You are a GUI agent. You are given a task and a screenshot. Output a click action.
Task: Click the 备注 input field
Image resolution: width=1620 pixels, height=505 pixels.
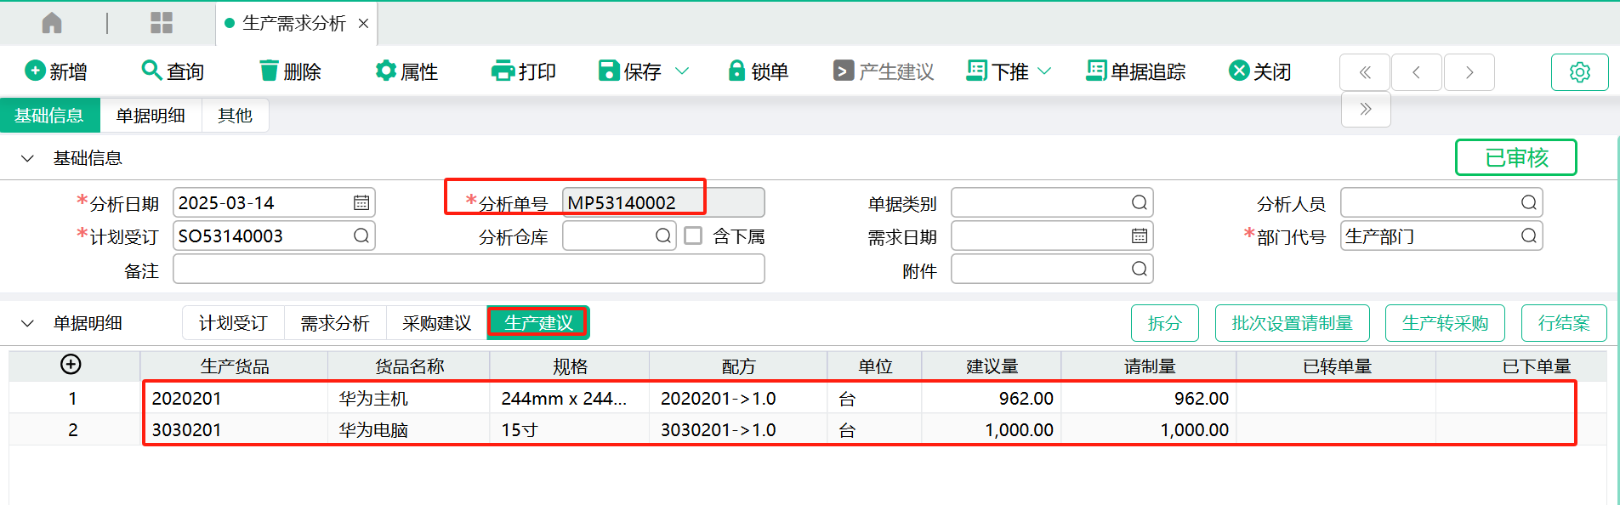click(x=469, y=270)
